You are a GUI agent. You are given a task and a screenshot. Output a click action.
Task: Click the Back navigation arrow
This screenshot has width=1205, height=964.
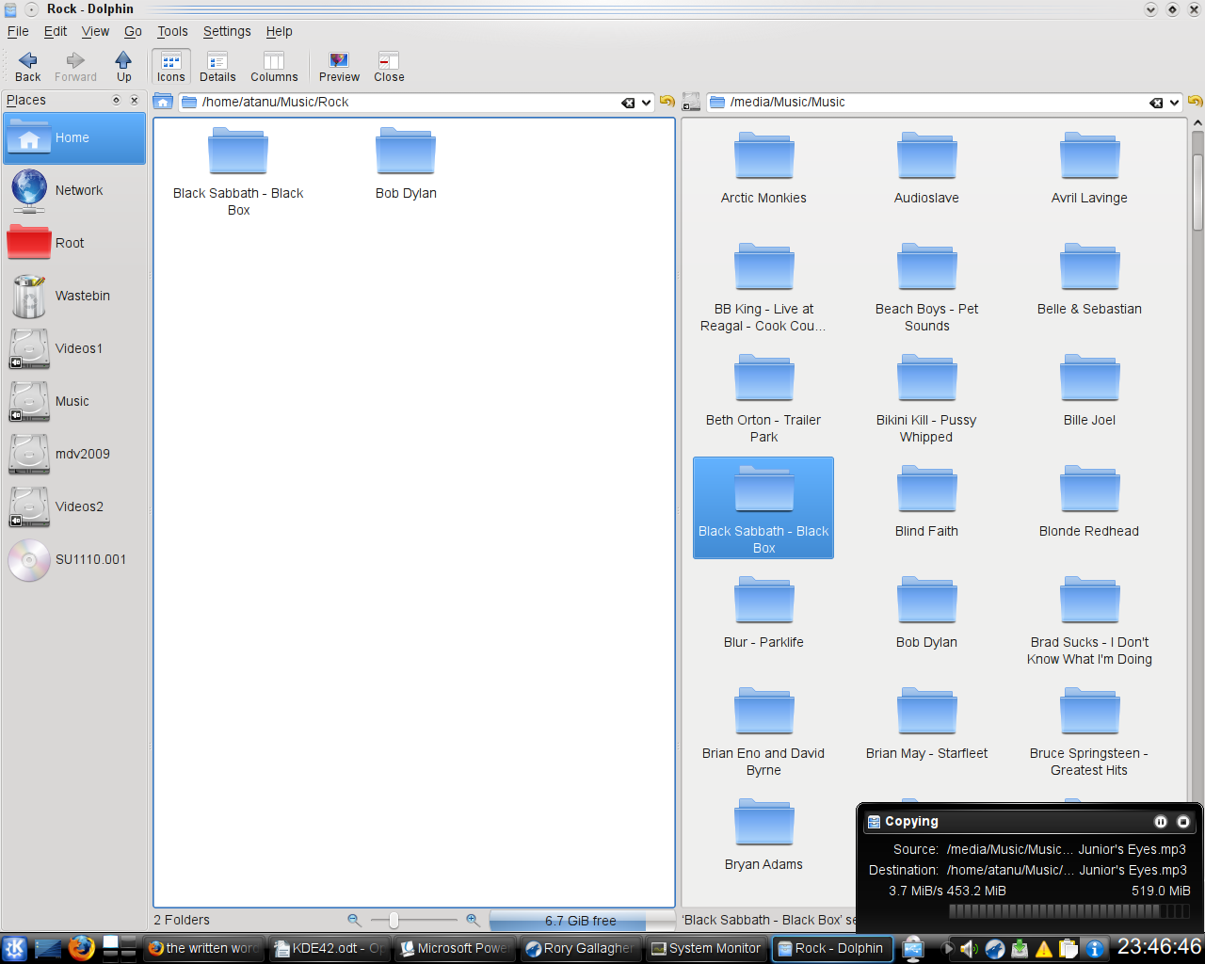click(x=27, y=66)
